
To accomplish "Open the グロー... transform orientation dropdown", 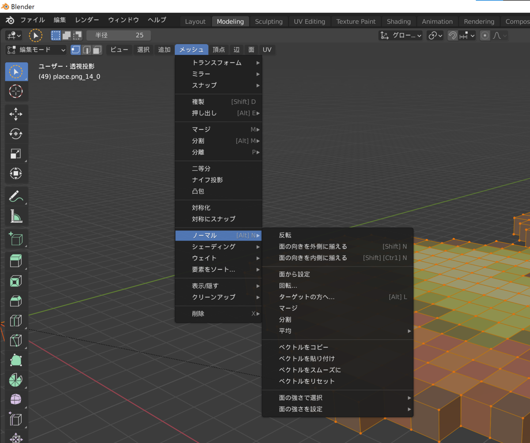I will 401,36.
